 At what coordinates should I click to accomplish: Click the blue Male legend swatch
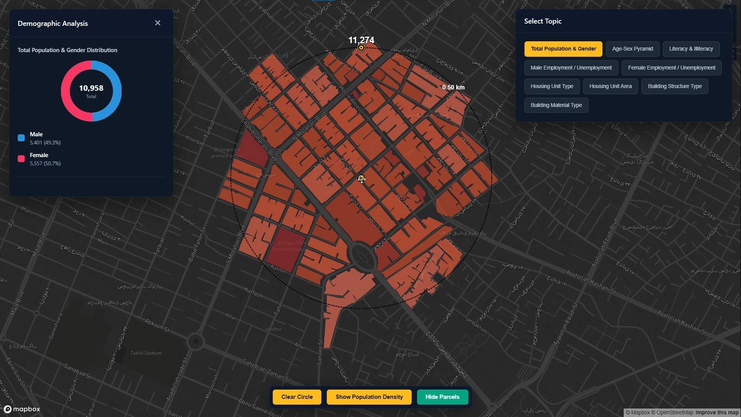tap(21, 137)
